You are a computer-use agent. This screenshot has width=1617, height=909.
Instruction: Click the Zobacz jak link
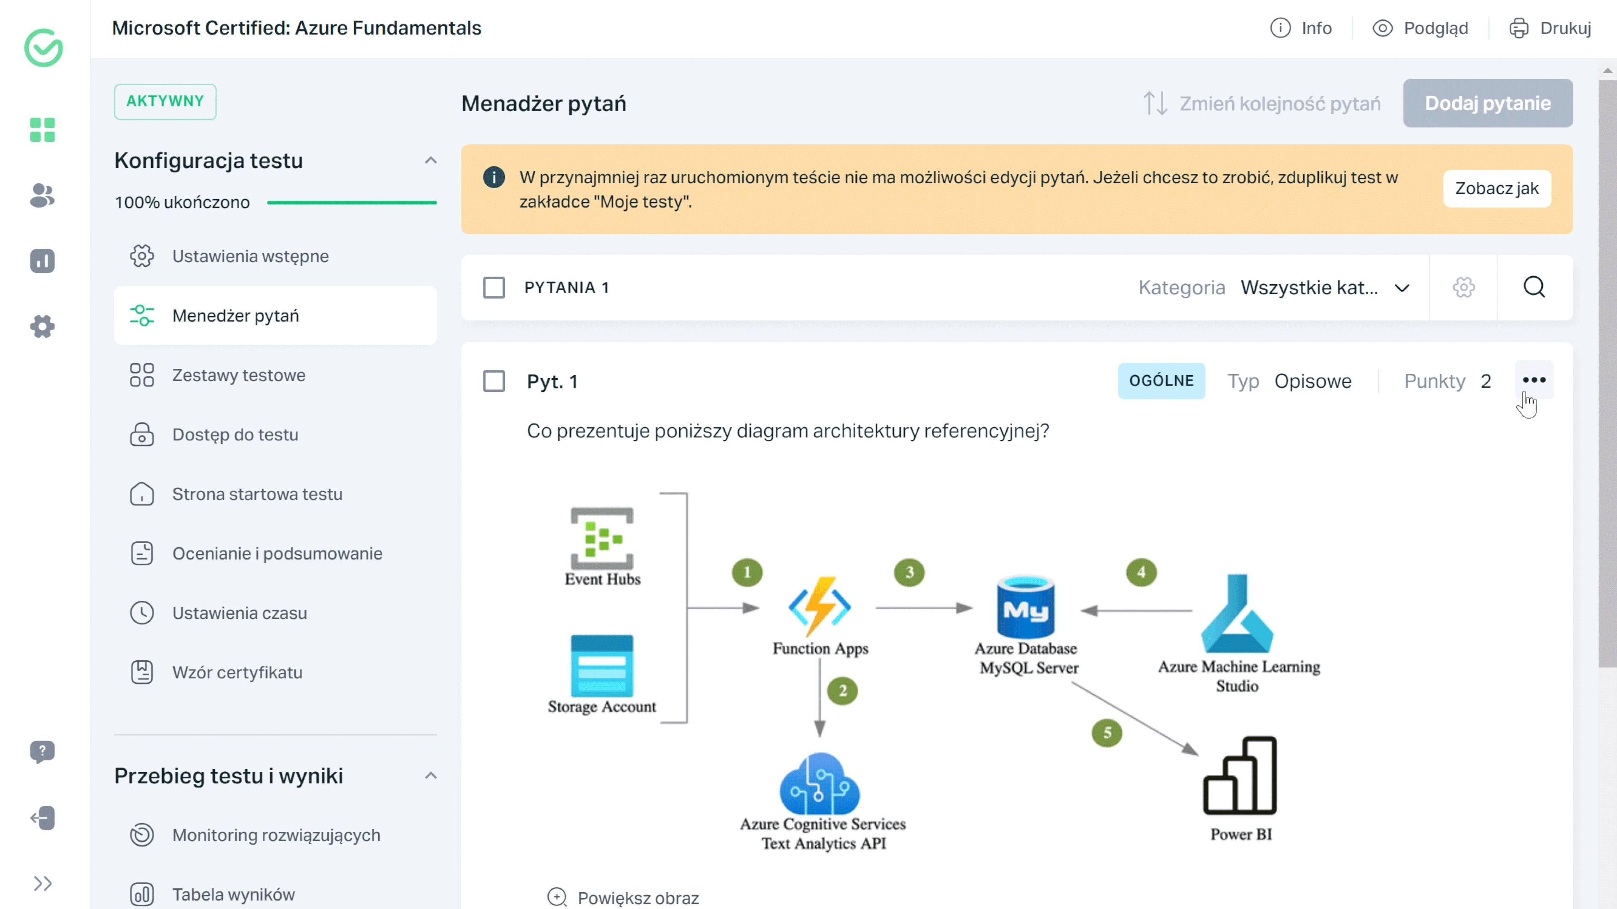(x=1496, y=189)
